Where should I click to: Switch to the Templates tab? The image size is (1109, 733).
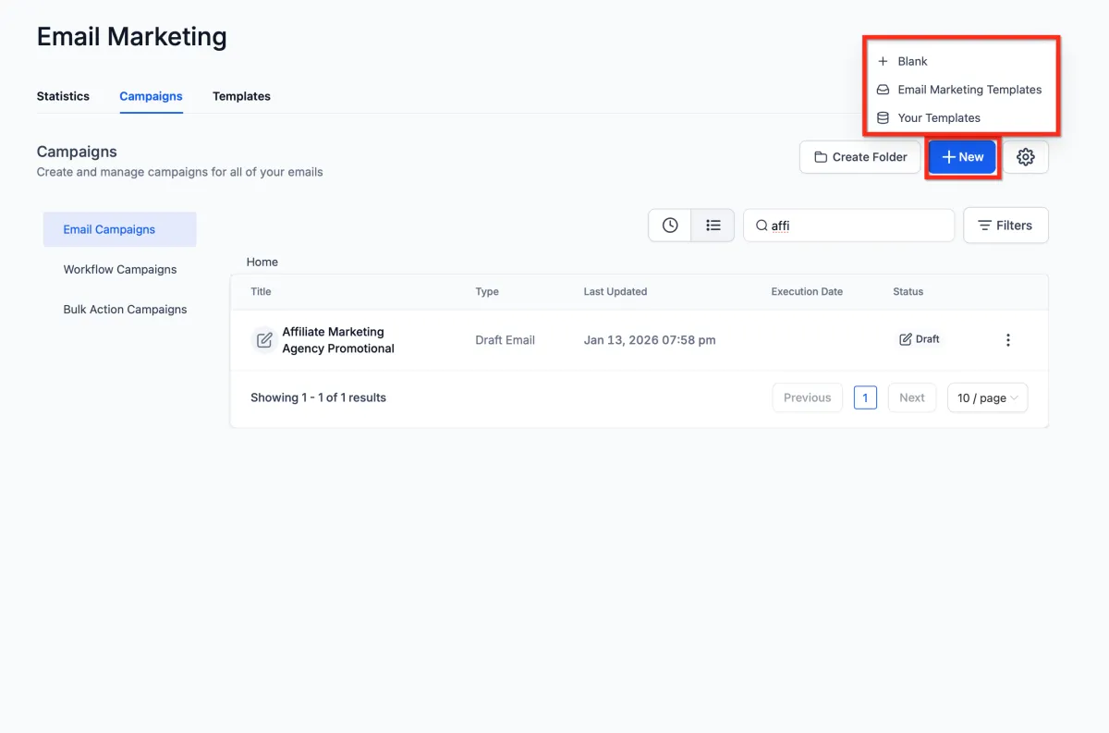click(x=241, y=96)
